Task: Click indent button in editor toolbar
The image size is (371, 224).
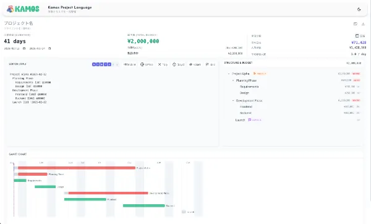Action: [129, 64]
